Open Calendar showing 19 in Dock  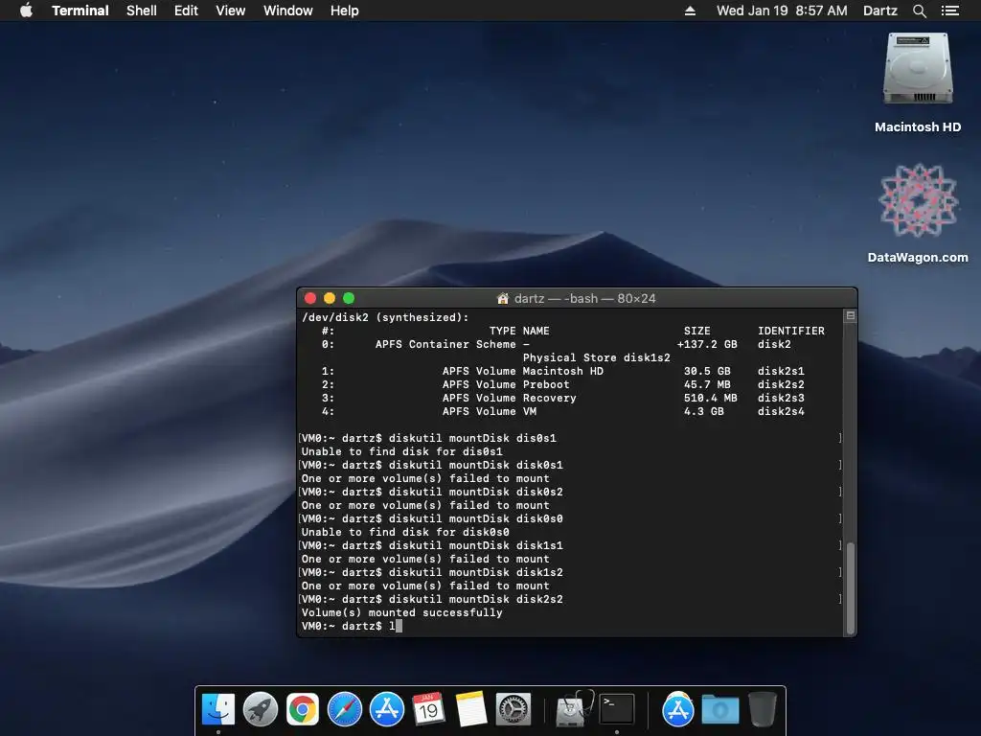[428, 709]
